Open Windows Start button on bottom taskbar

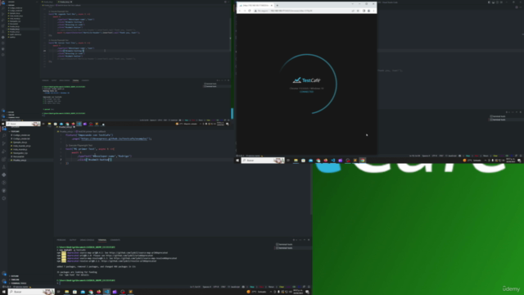point(3,292)
